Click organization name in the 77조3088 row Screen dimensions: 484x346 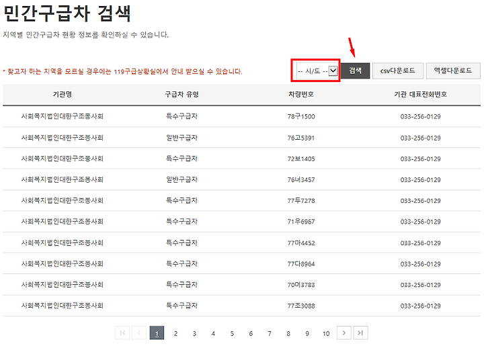[x=63, y=306]
